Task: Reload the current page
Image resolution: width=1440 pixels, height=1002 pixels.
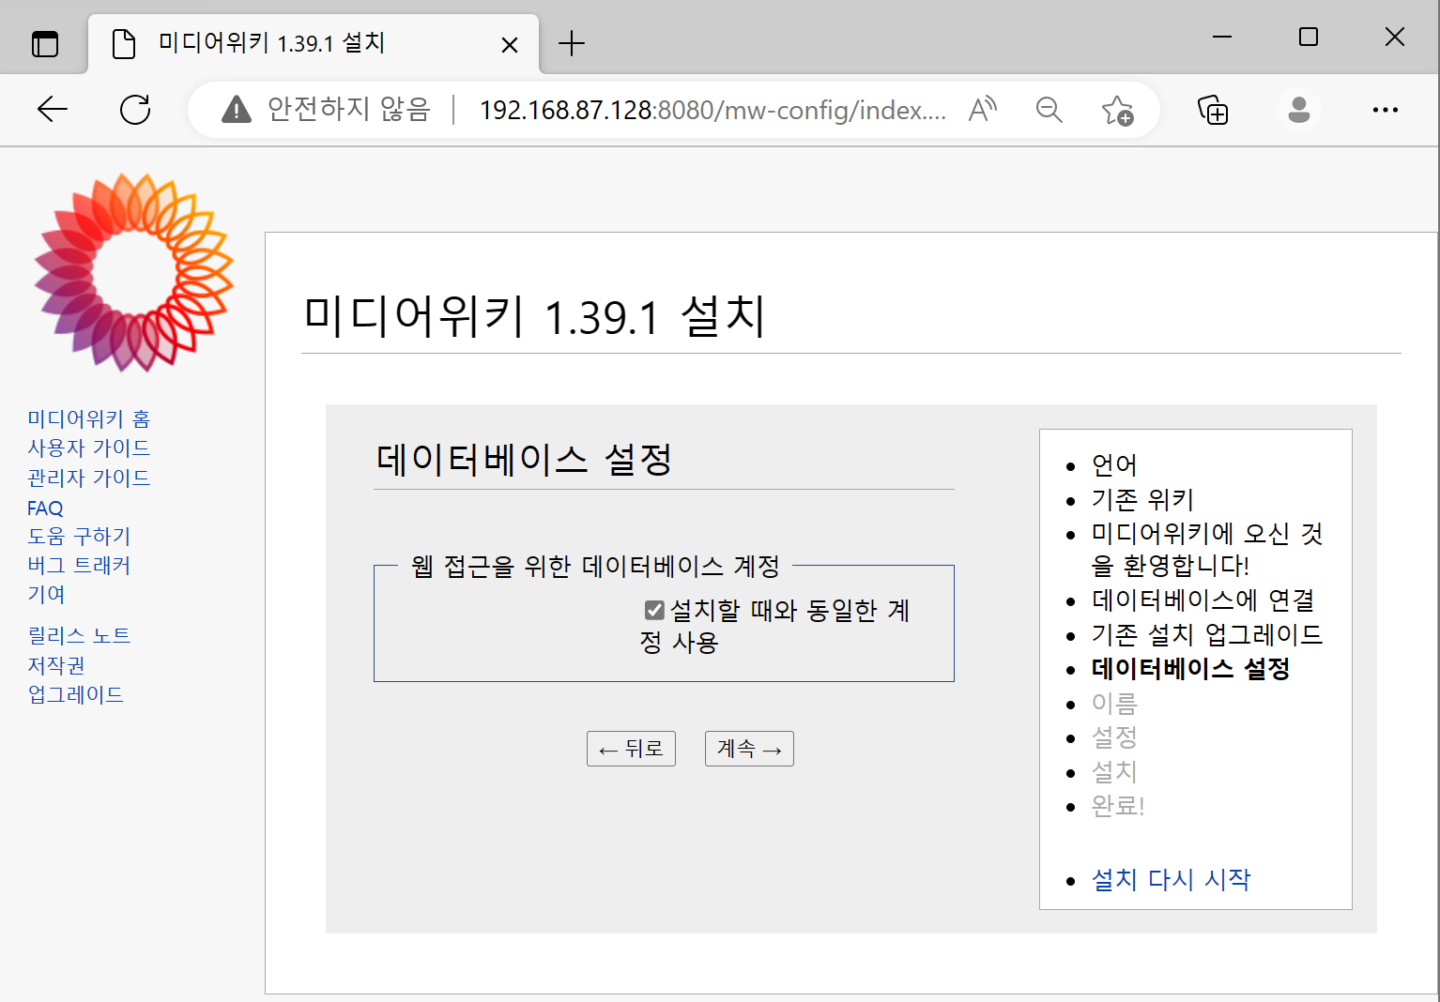Action: (x=135, y=110)
